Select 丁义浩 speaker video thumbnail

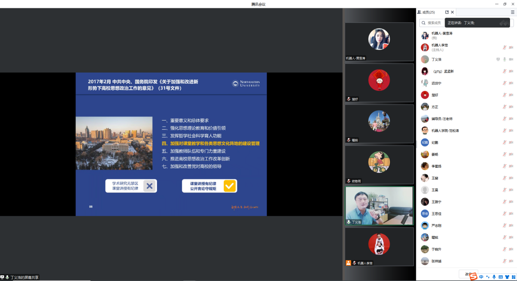(379, 206)
